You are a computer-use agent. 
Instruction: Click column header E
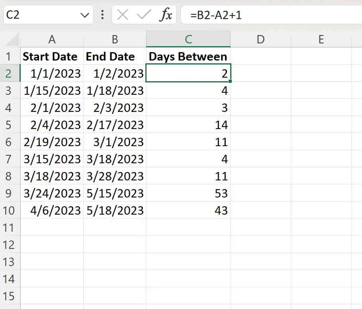tap(321, 39)
